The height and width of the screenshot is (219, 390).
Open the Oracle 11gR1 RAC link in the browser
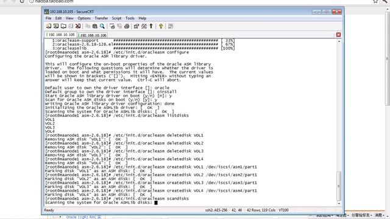(x=83, y=217)
